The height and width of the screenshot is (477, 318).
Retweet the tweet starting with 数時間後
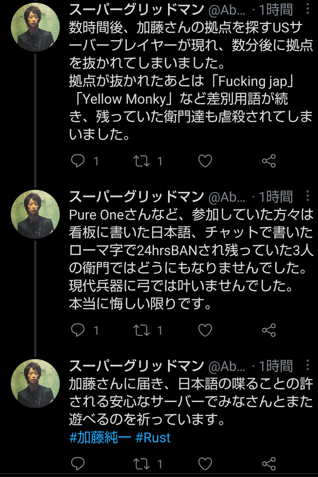pos(141,161)
